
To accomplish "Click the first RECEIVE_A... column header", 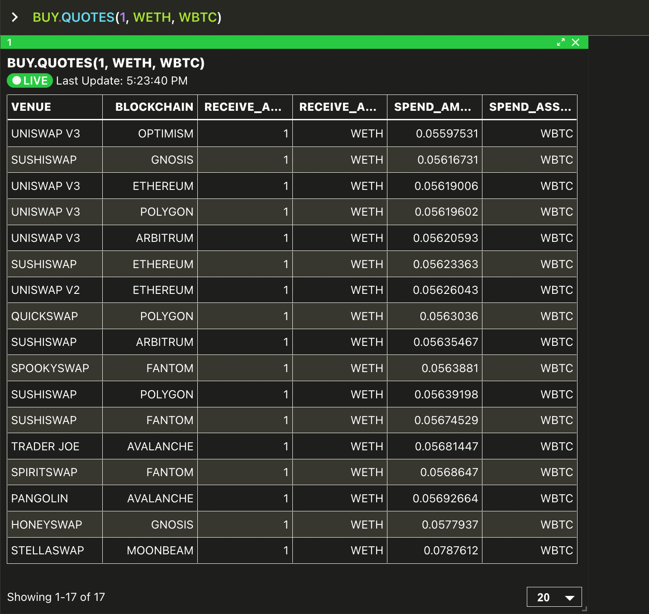I will point(245,107).
